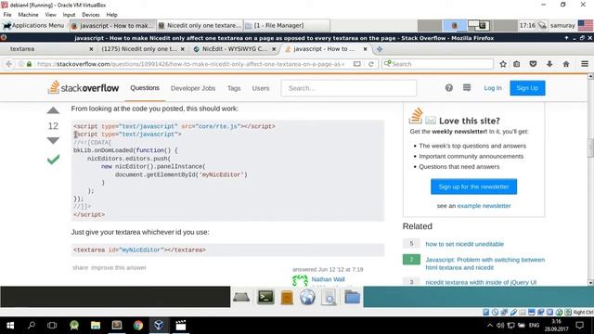
Task: Switch to (1275) Nicedit only one tab
Action: pos(140,49)
